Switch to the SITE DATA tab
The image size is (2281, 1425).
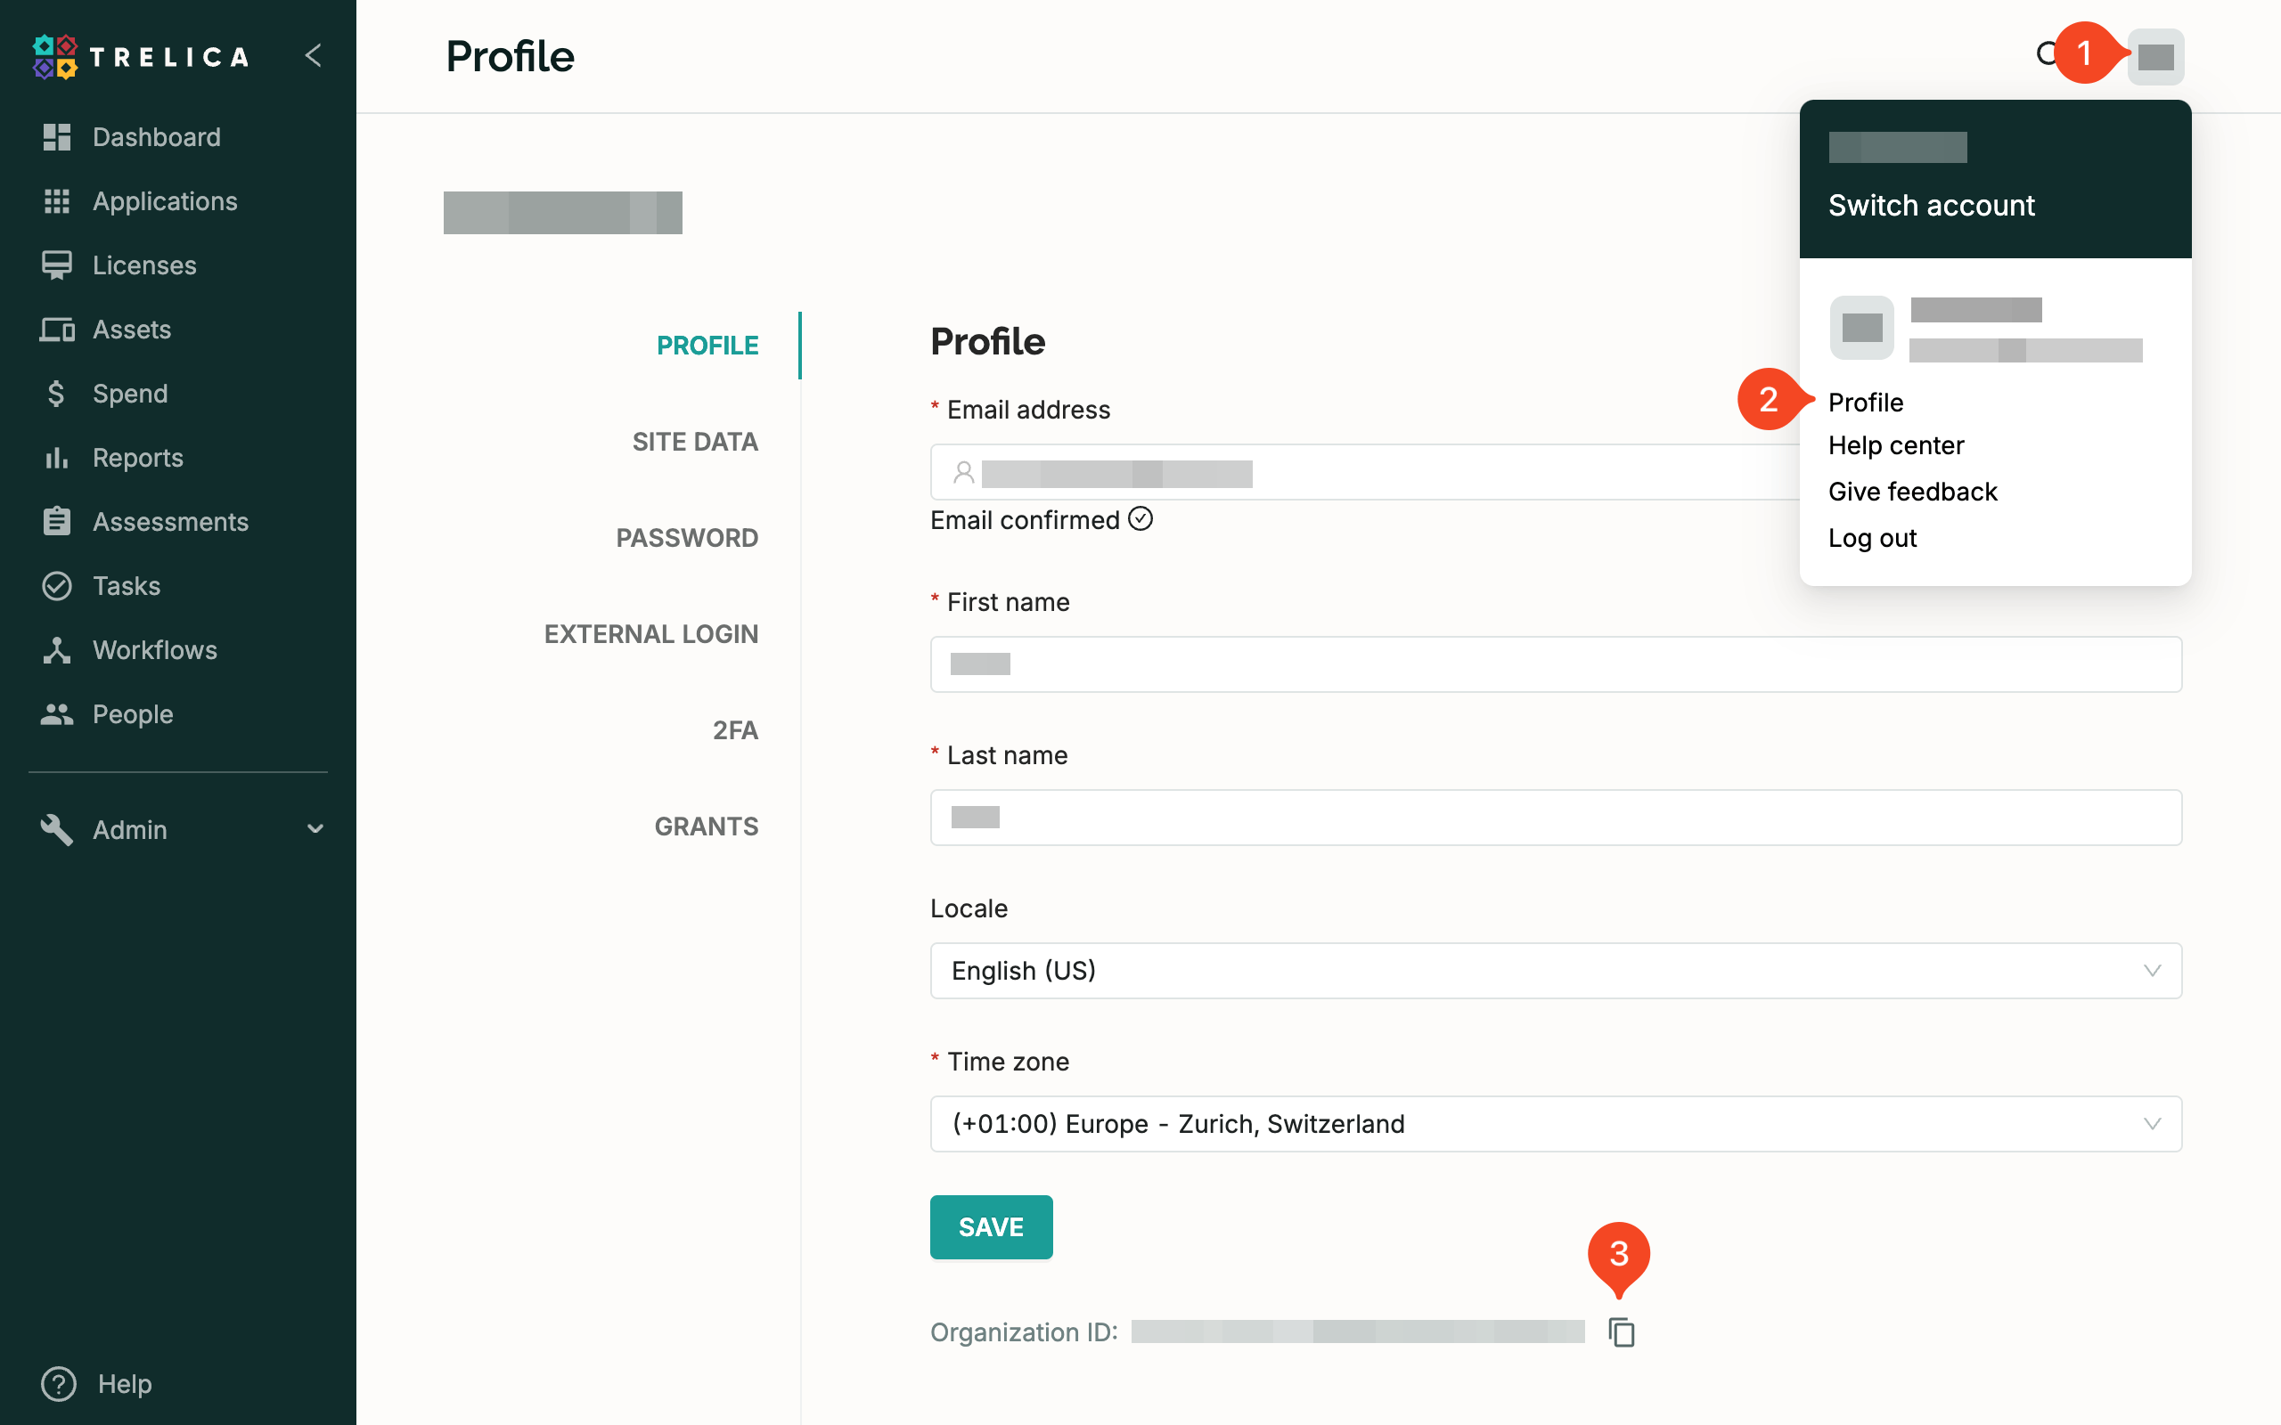pyautogui.click(x=695, y=441)
